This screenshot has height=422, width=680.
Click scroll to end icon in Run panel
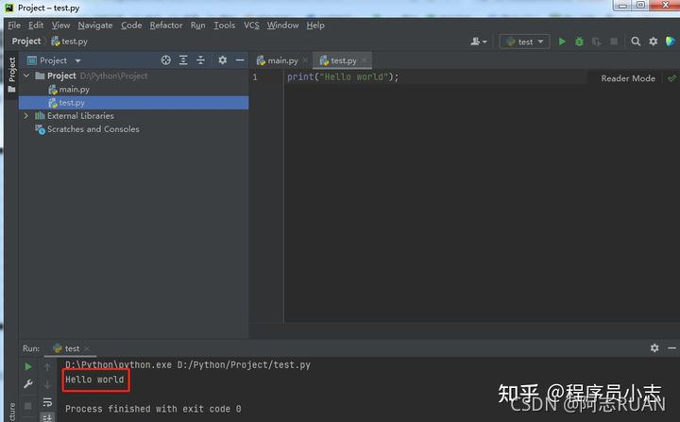point(47,417)
